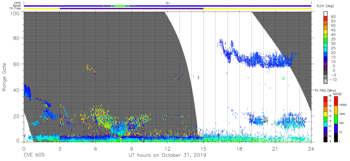Screen dimensions: 350x161
Task: Click the black 9 MHz TX frequency swatch
Action: pos(326,139)
